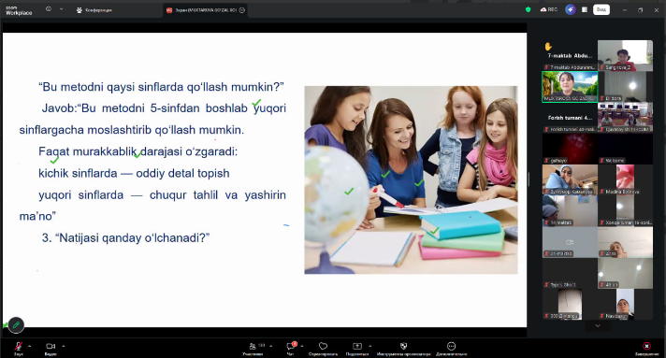Unmute the microphone audio icon
Image resolution: width=666 pixels, height=358 pixels.
tap(19, 346)
